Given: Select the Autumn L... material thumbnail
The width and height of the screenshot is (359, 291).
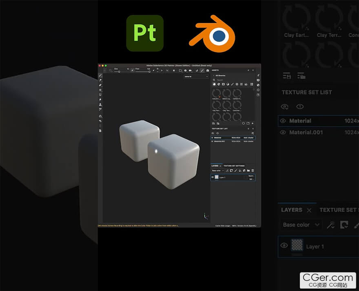Looking at the screenshot, I should (216, 94).
